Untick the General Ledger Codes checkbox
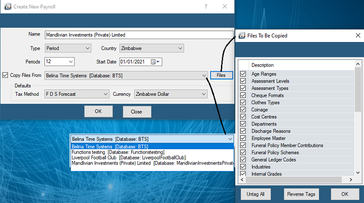 point(243,160)
